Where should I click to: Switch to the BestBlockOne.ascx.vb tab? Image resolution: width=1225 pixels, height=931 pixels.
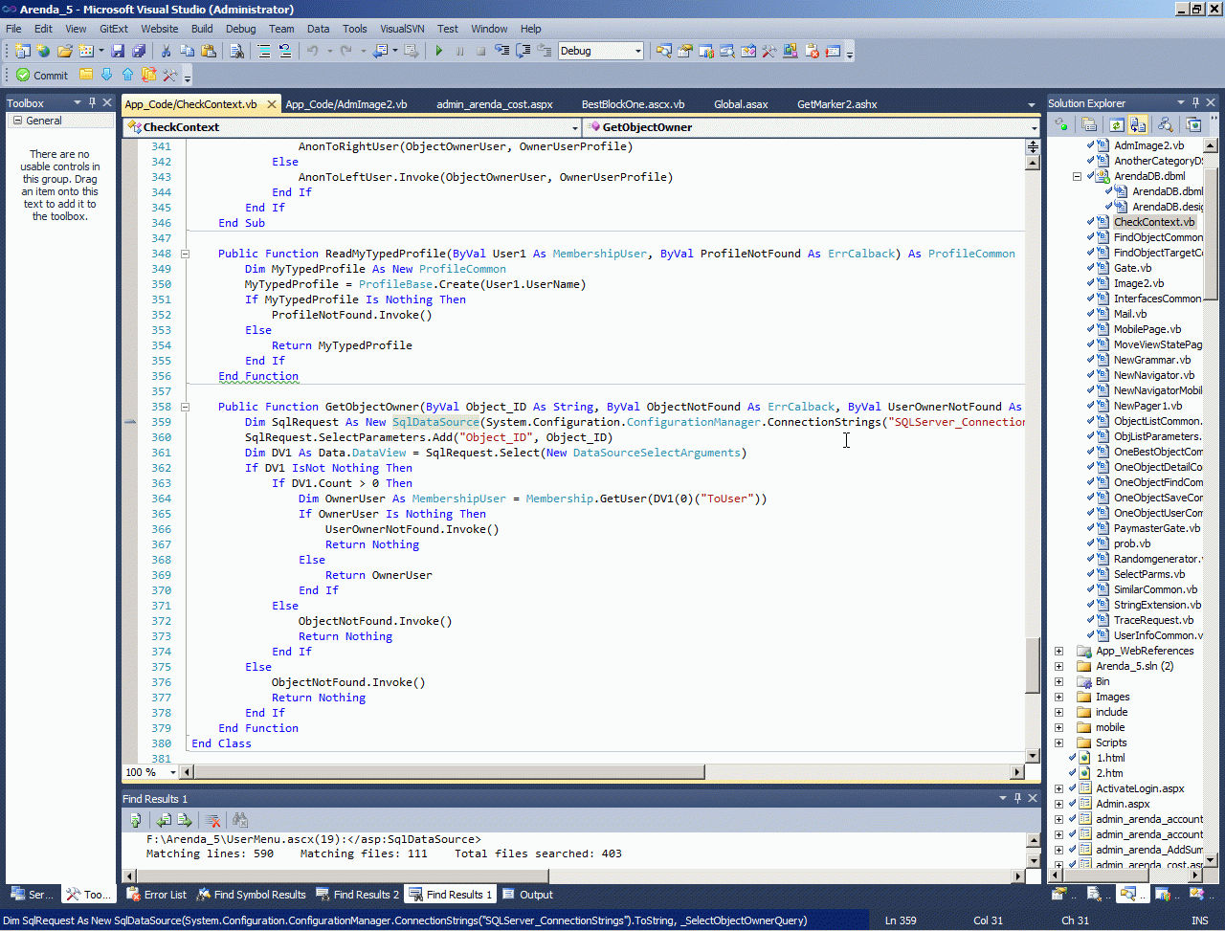[x=634, y=104]
